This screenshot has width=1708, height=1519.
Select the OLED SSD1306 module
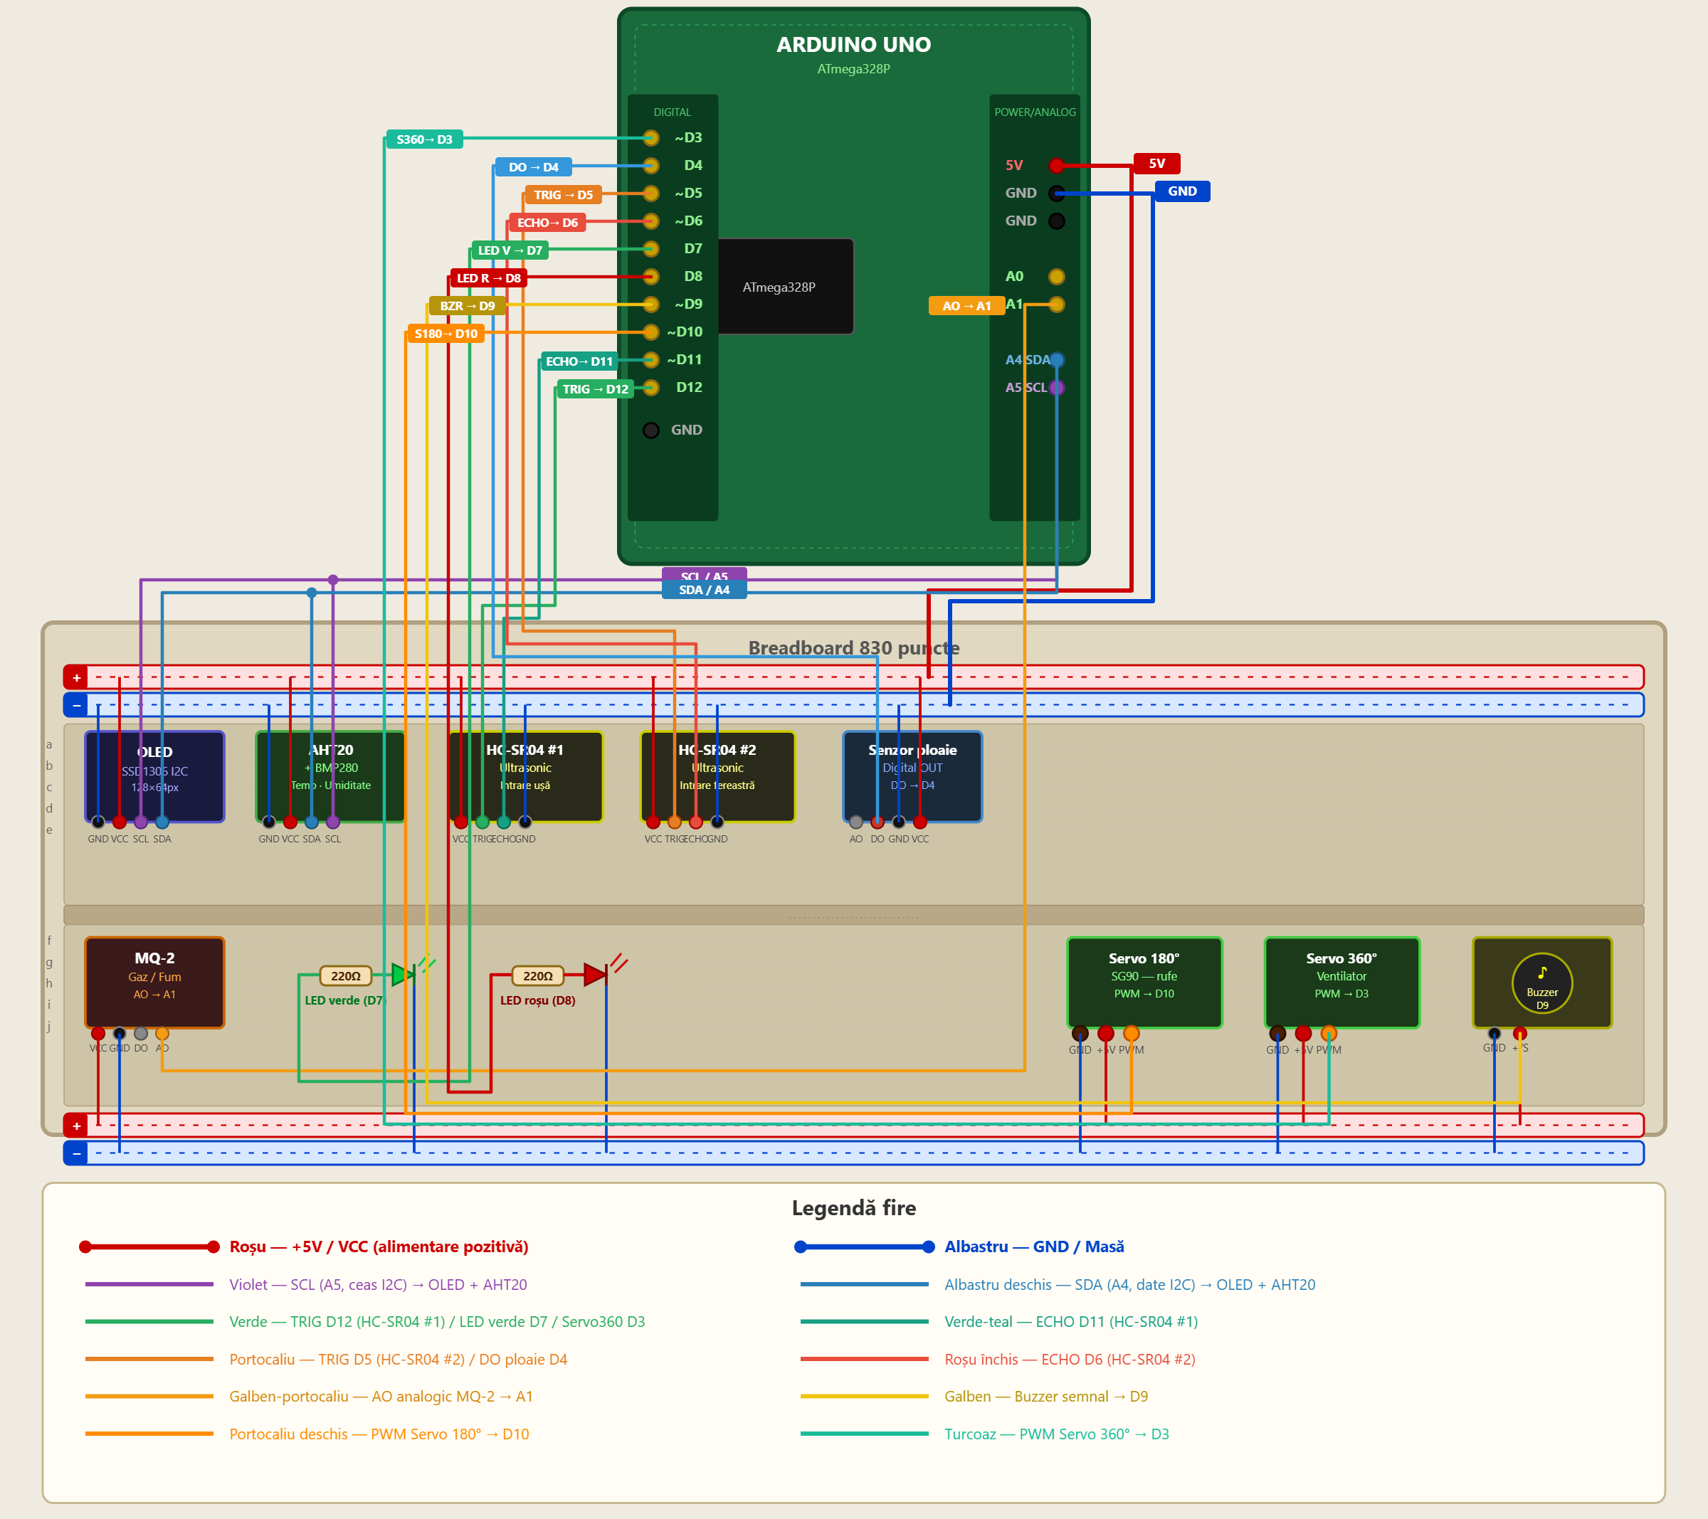click(x=154, y=776)
